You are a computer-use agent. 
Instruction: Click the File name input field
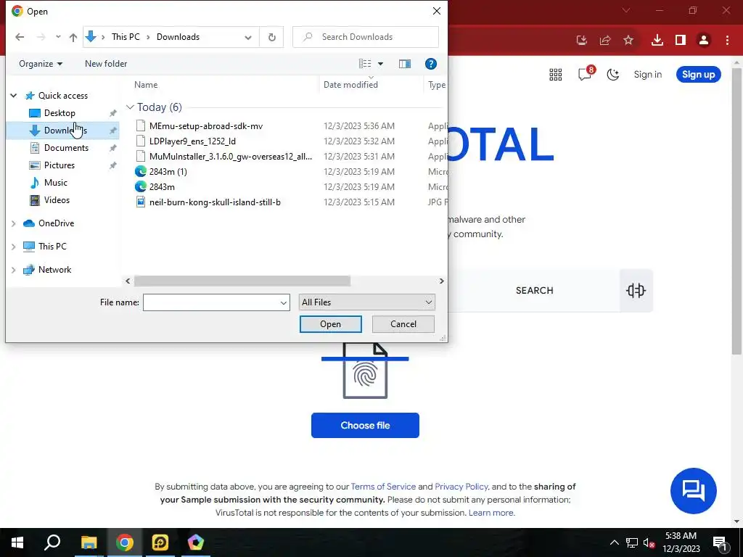coord(211,302)
